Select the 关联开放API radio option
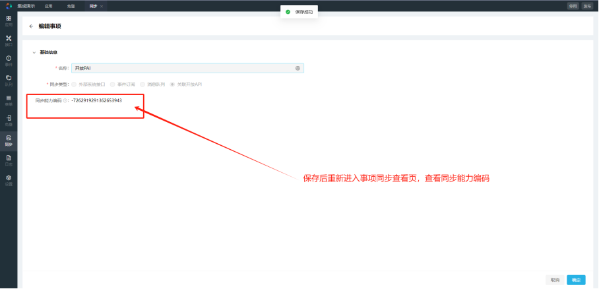599x289 pixels. point(172,84)
